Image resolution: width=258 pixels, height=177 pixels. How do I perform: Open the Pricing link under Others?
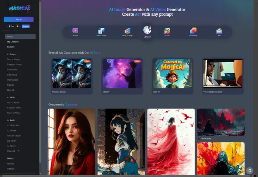click(10, 164)
